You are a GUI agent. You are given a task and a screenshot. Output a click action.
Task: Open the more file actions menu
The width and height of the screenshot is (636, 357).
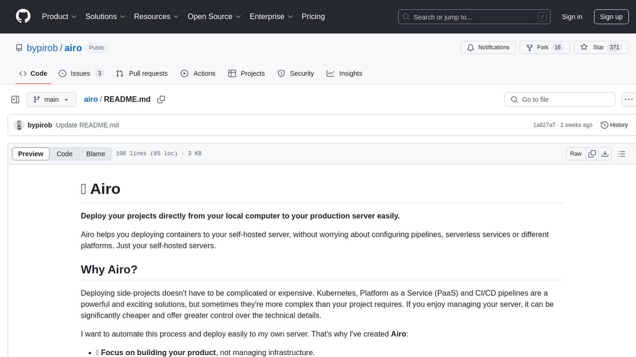tap(629, 100)
